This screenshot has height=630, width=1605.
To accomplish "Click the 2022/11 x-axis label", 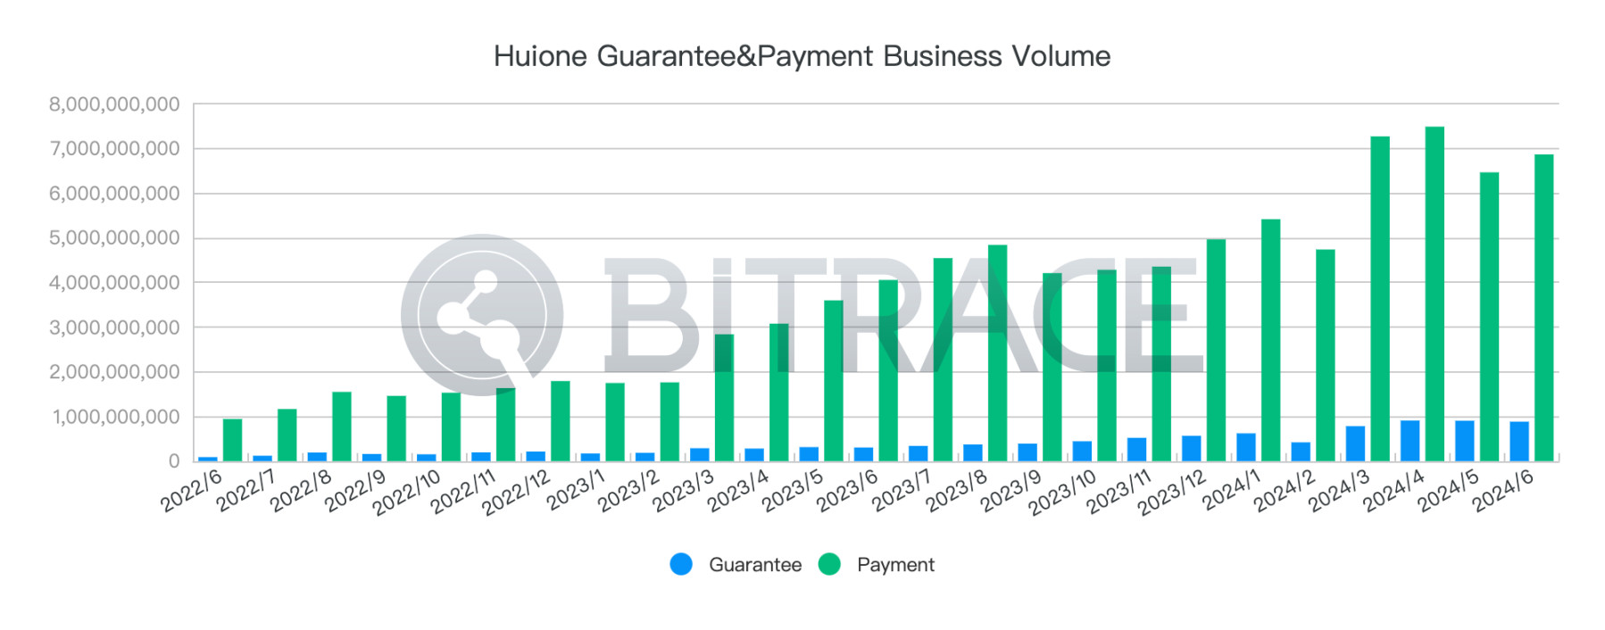I will pos(462,491).
